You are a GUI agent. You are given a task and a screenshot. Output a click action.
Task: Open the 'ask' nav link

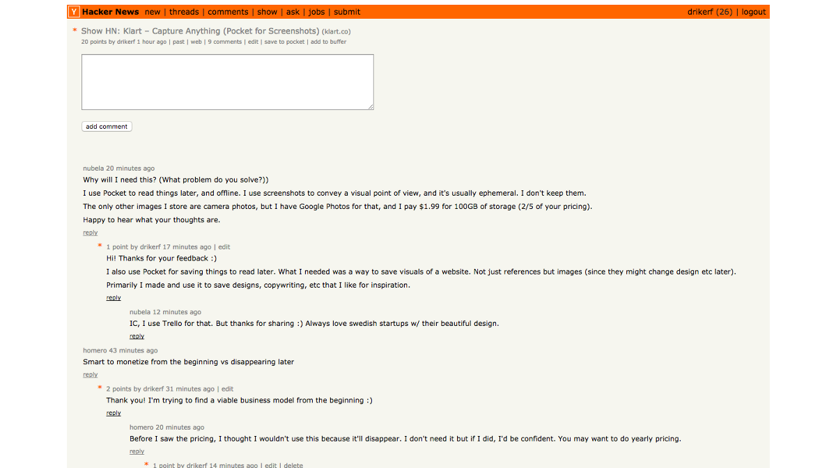[293, 12]
